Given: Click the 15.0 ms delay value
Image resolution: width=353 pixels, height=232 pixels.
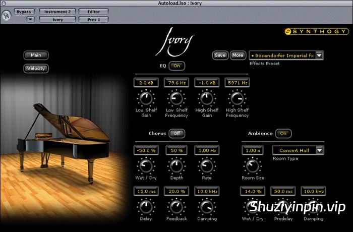Looking at the screenshot, I should pos(146,191).
